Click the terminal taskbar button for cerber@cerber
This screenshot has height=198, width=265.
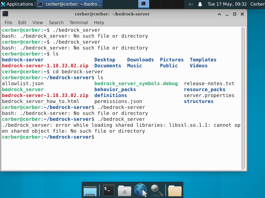click(69, 4)
